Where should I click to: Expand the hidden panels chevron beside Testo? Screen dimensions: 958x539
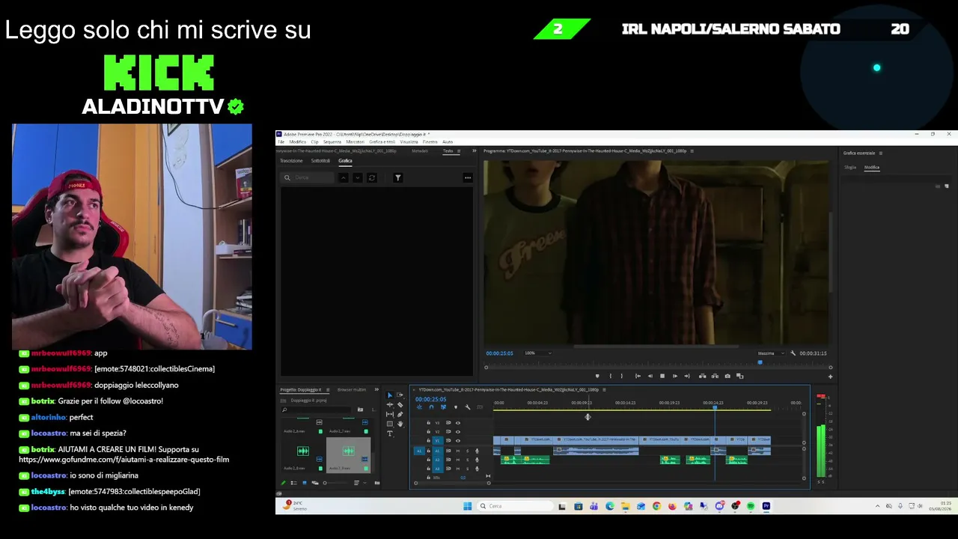474,151
